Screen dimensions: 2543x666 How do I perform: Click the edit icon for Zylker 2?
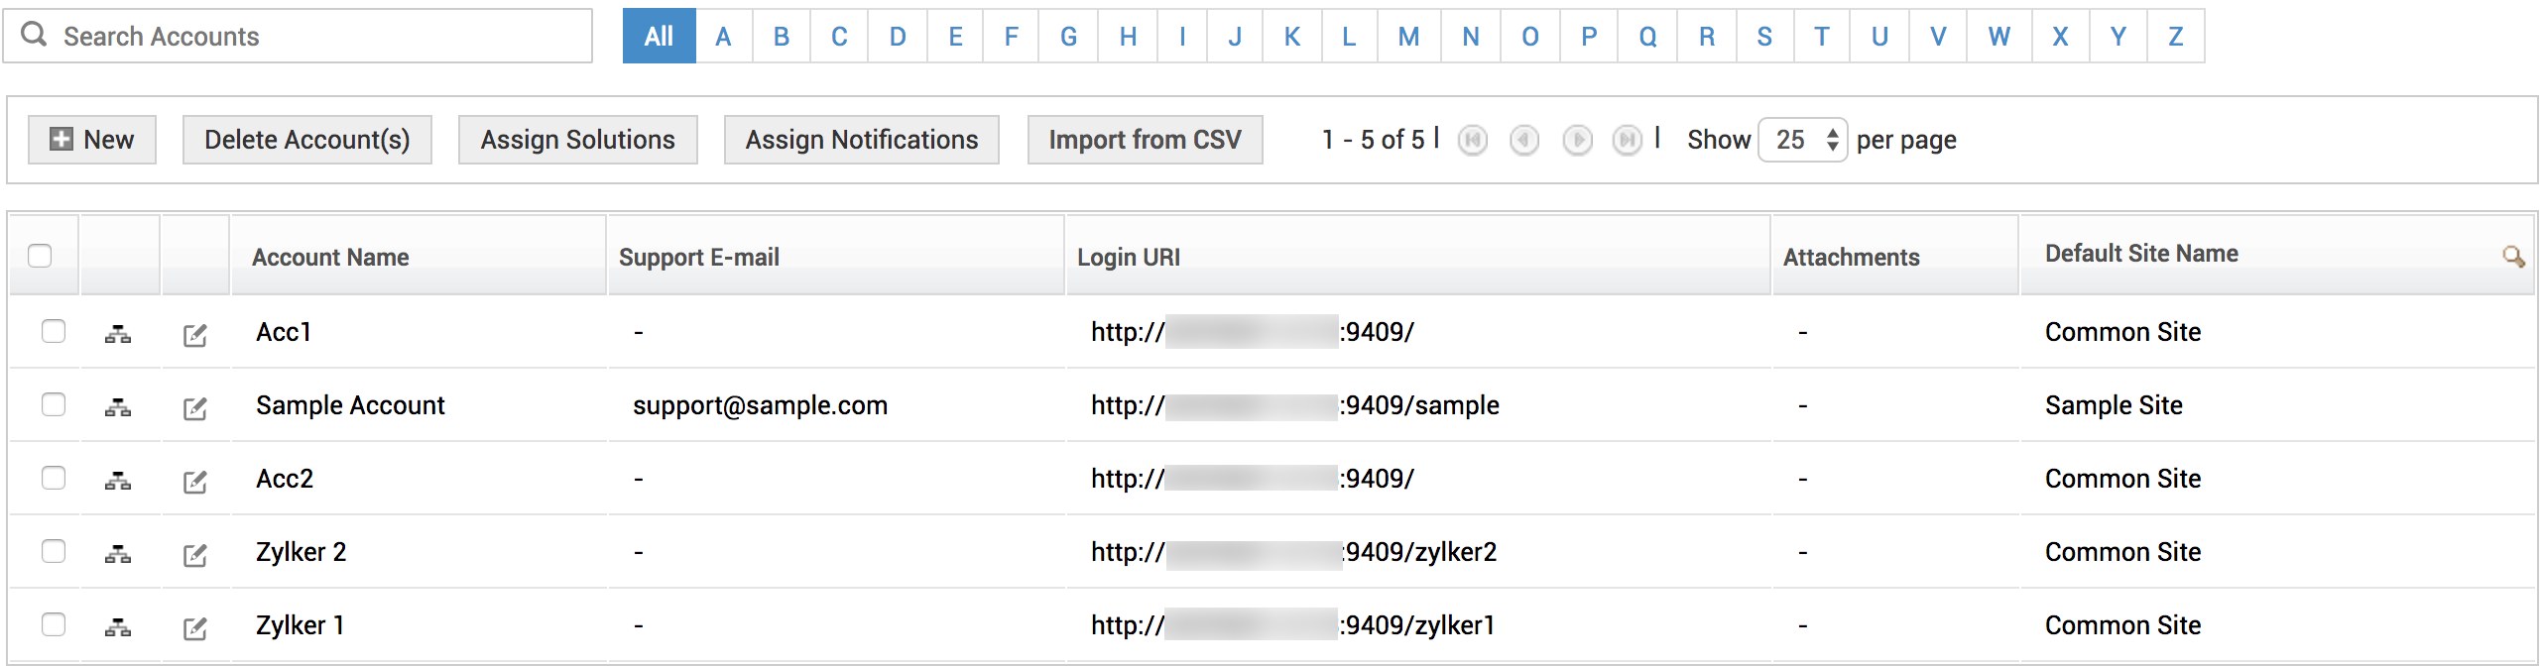(x=195, y=555)
